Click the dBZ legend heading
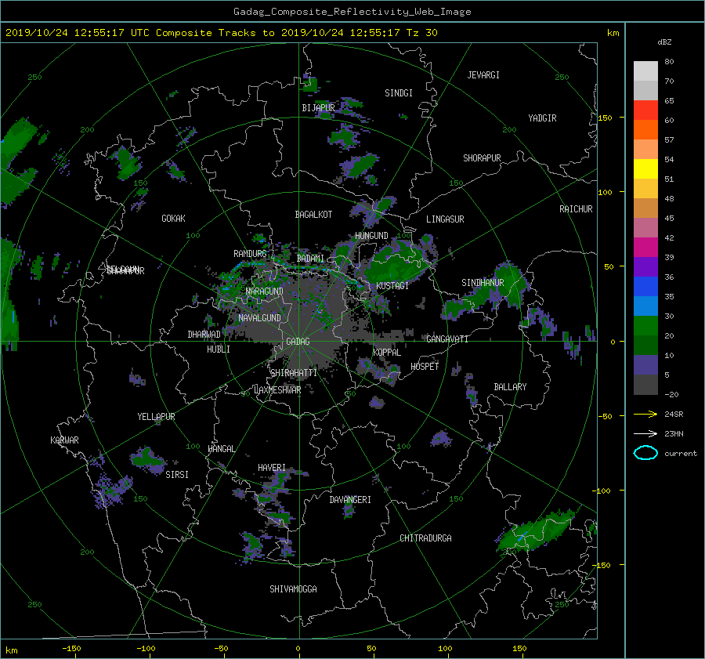This screenshot has width=705, height=659. pos(664,42)
